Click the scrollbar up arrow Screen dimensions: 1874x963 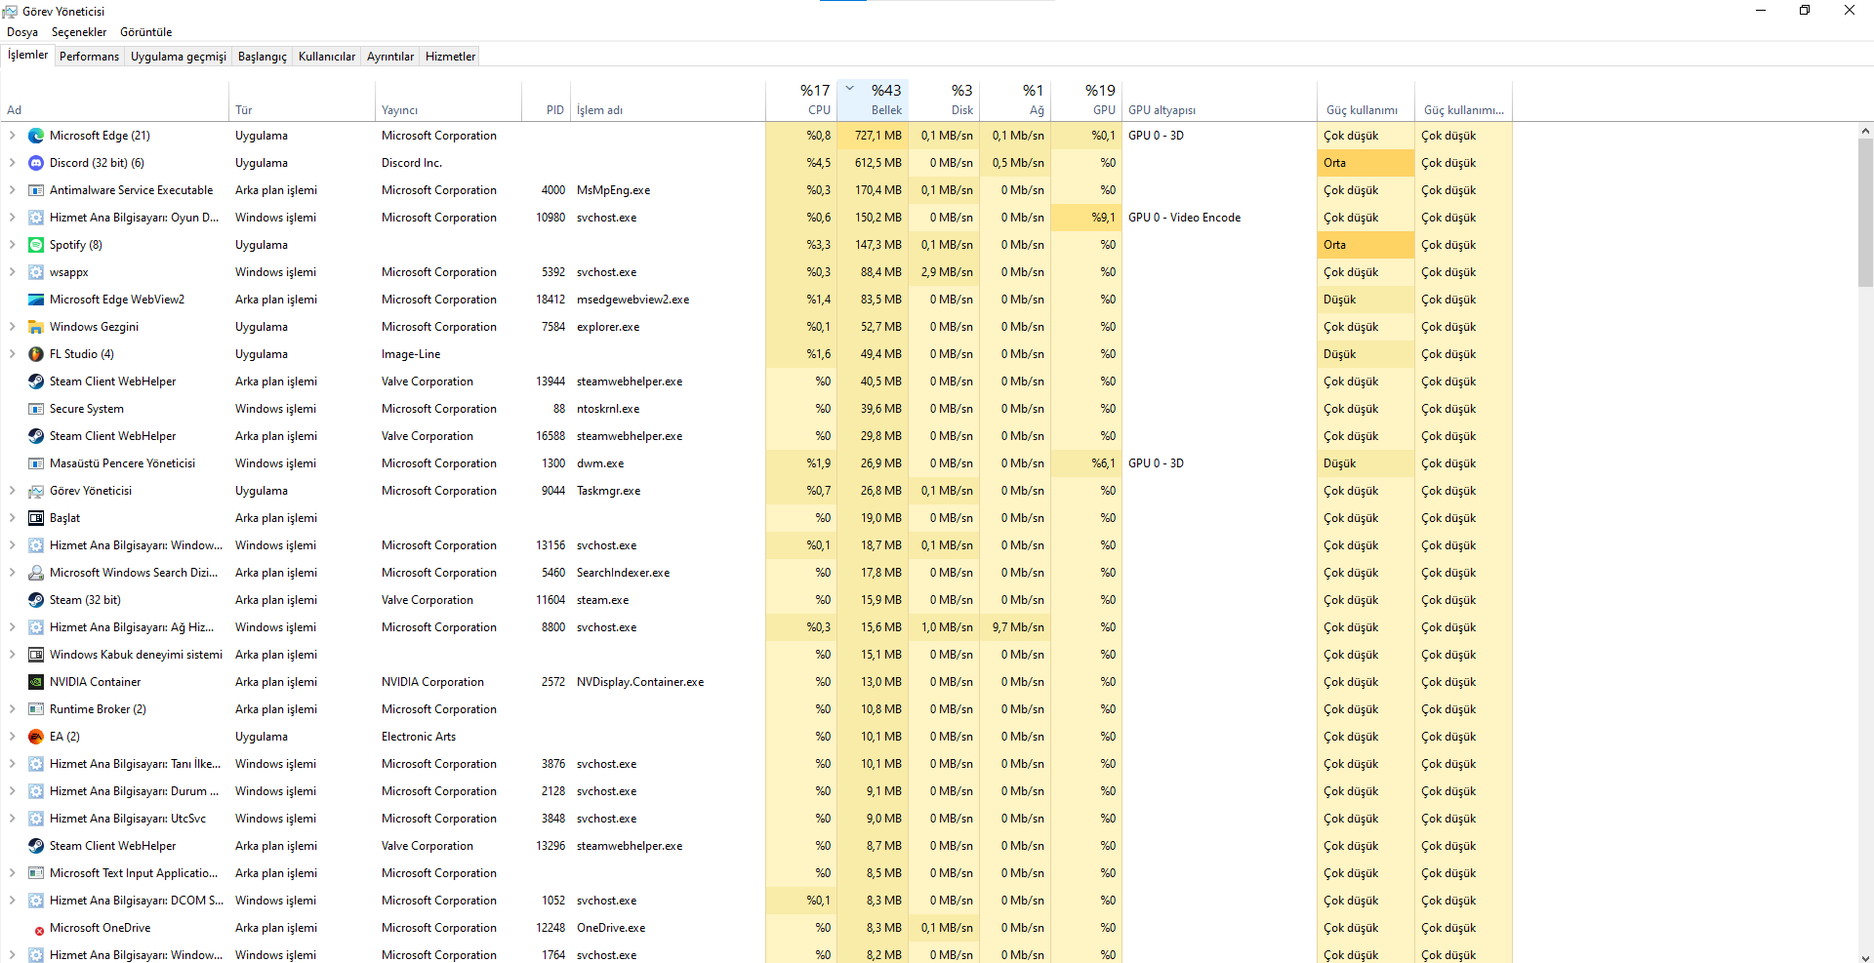pos(1865,131)
